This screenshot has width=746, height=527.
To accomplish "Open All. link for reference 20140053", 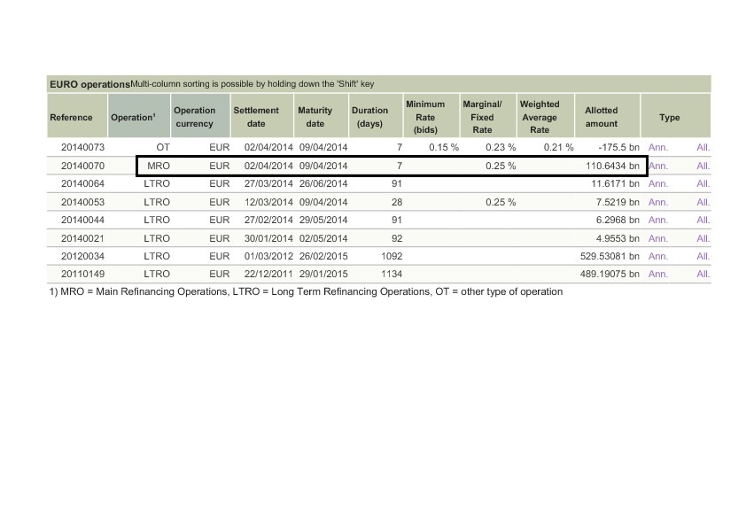I will click(x=703, y=202).
